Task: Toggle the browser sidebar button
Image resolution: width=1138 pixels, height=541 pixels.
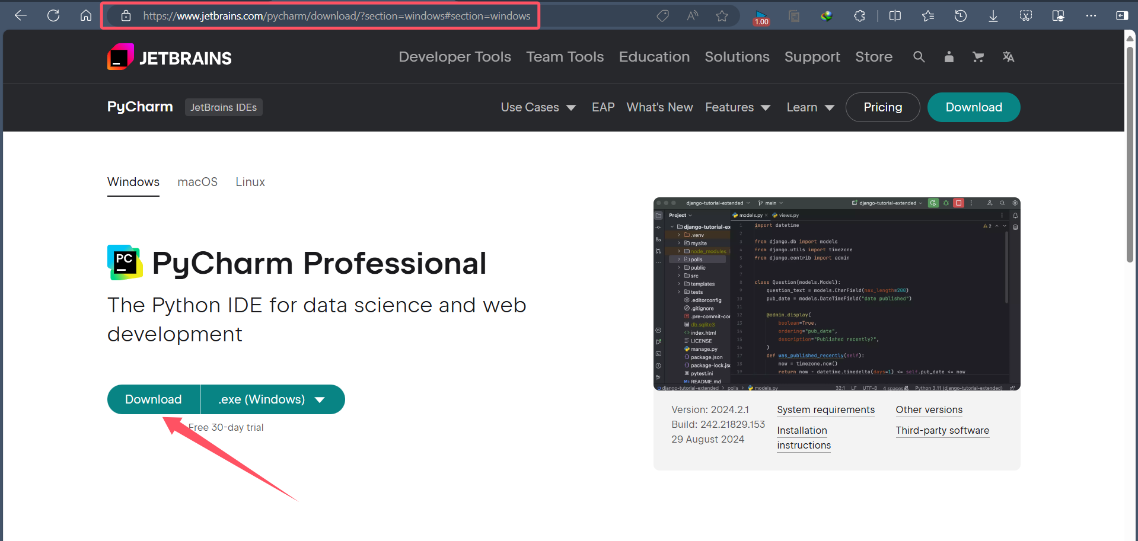Action: pyautogui.click(x=1121, y=16)
